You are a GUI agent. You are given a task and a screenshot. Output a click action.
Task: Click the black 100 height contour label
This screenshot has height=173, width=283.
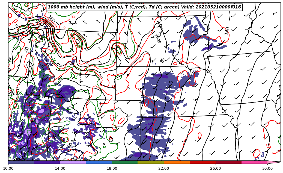(171, 84)
